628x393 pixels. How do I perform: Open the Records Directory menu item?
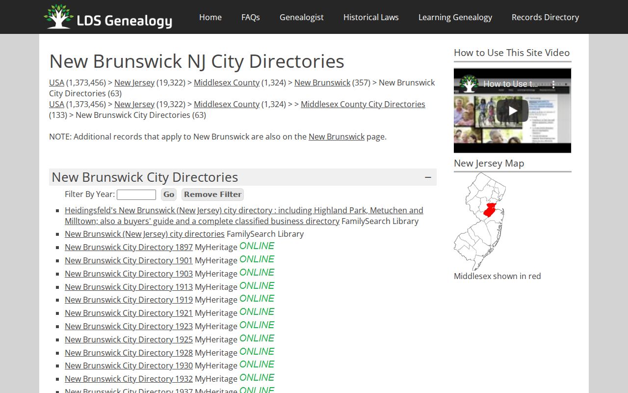[545, 17]
